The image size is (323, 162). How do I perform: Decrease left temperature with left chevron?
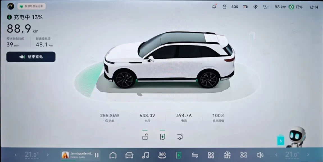[16, 155]
